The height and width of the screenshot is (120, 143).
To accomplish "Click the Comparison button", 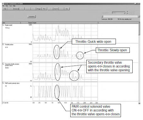I will click(31, 16).
